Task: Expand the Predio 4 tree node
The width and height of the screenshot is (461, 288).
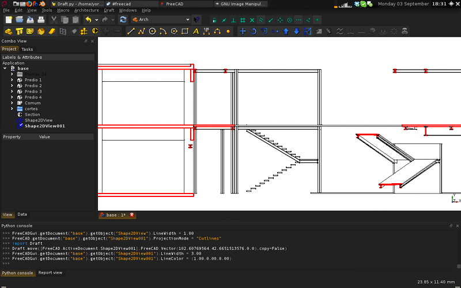Action: 12,97
